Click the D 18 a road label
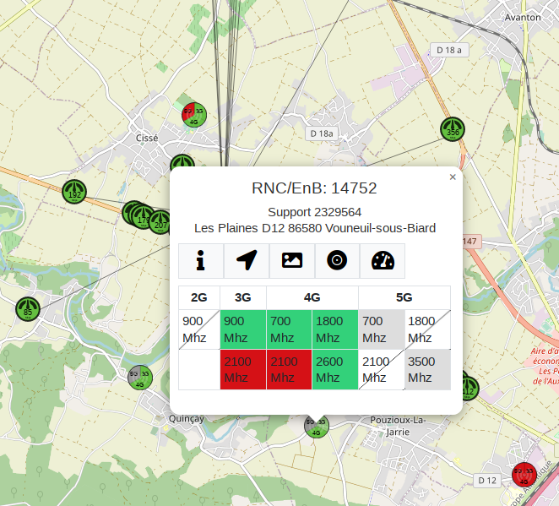 [x=449, y=51]
